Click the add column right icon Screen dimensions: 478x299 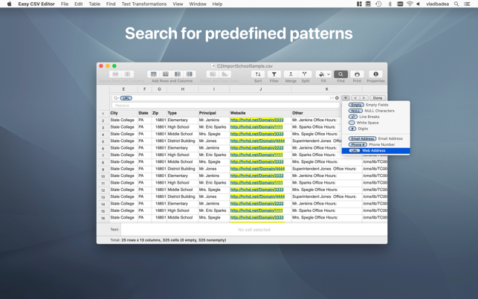pos(190,74)
